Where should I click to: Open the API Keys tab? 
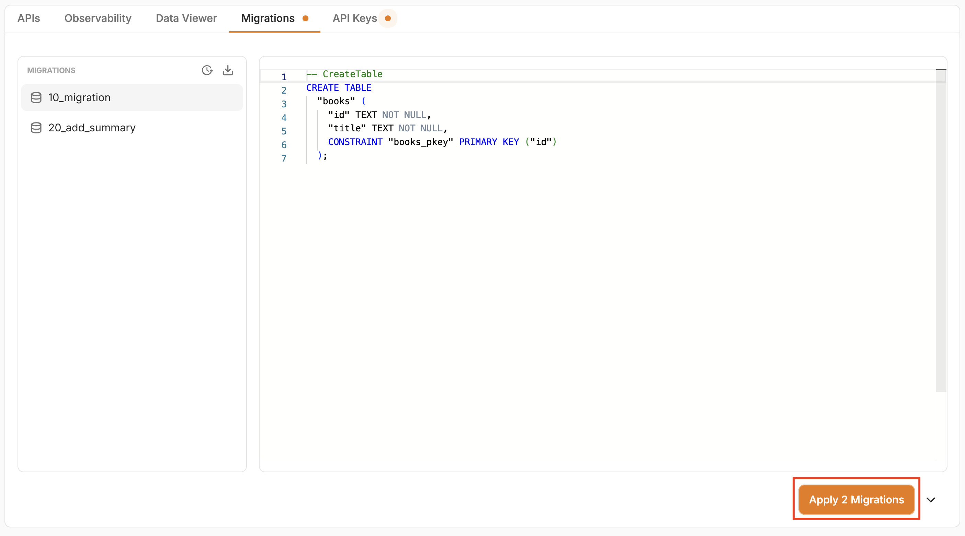click(354, 18)
